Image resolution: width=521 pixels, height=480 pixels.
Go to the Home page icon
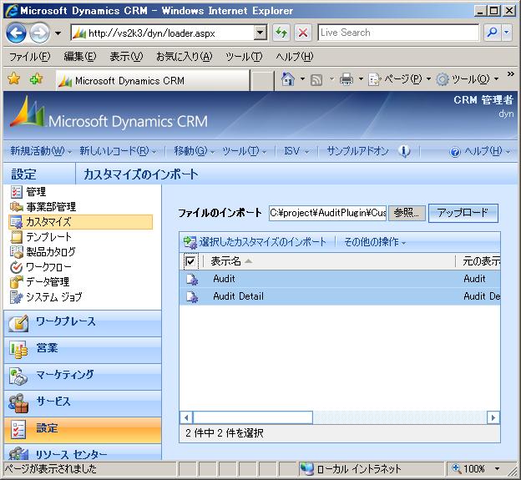click(x=288, y=79)
